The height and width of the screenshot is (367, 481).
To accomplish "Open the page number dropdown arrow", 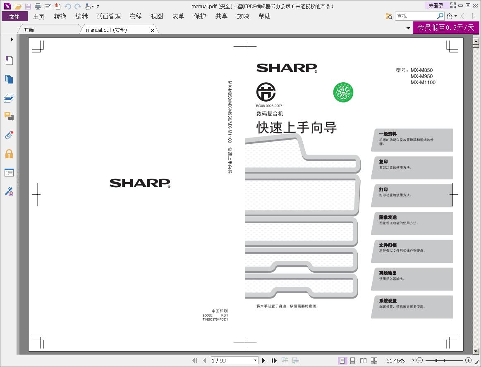I will (x=255, y=360).
